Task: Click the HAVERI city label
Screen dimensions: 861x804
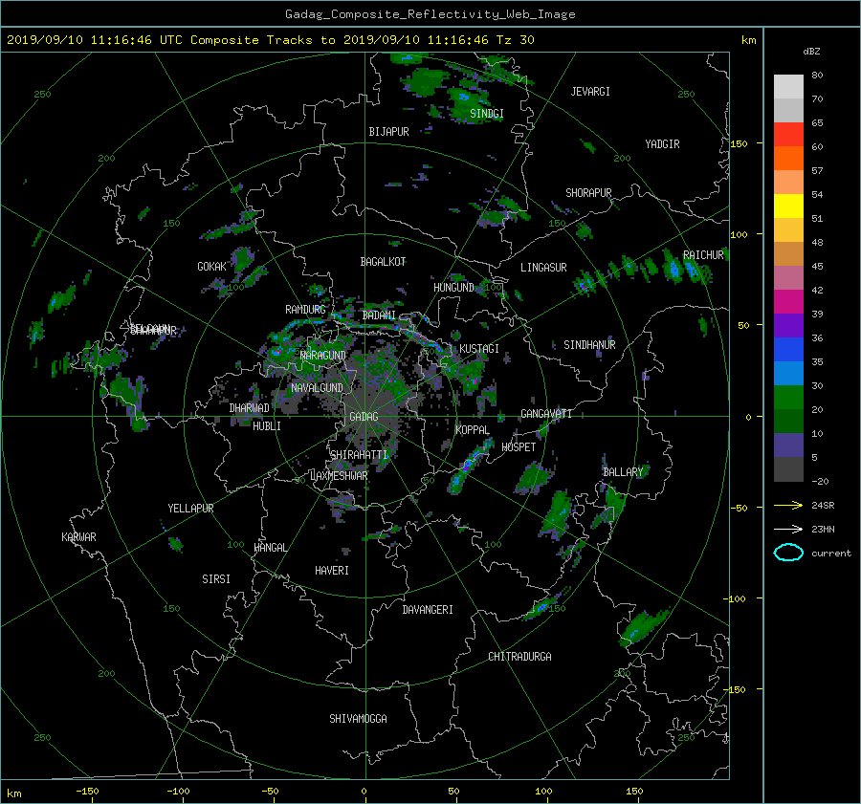Action: pyautogui.click(x=332, y=571)
